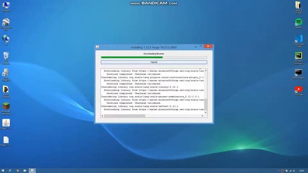Click log line "Considering library org.scala-lang:scala-library:2.11.1"
This screenshot has width=308, height=173.
140,87
